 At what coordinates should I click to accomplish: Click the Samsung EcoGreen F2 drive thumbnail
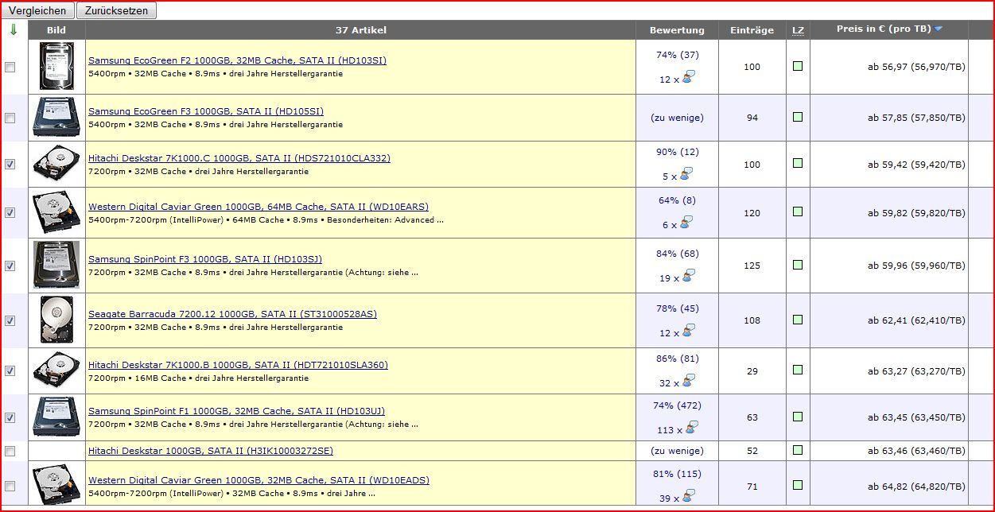[x=56, y=67]
